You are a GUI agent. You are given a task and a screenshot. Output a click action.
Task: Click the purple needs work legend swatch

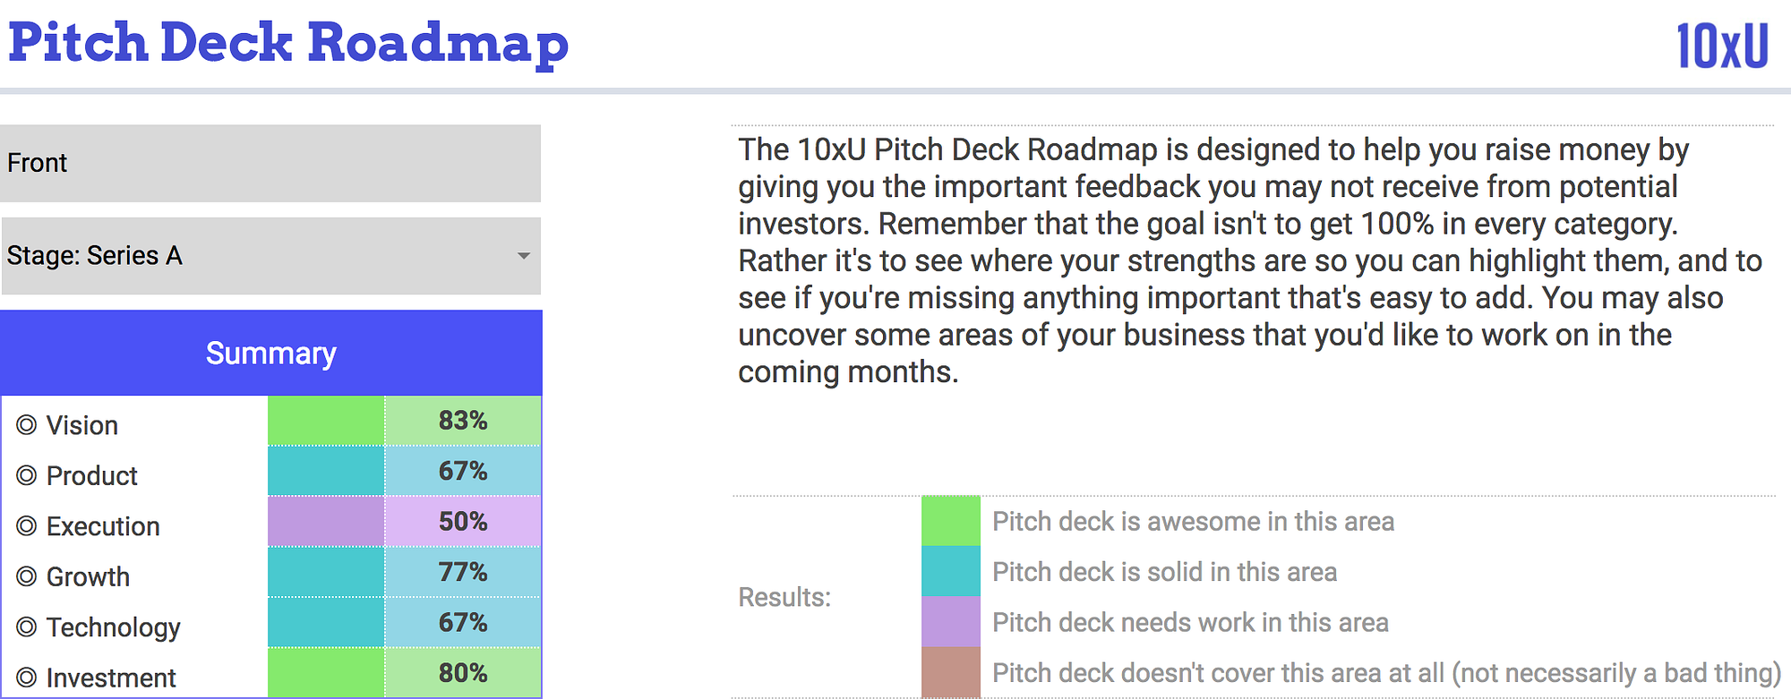(950, 621)
